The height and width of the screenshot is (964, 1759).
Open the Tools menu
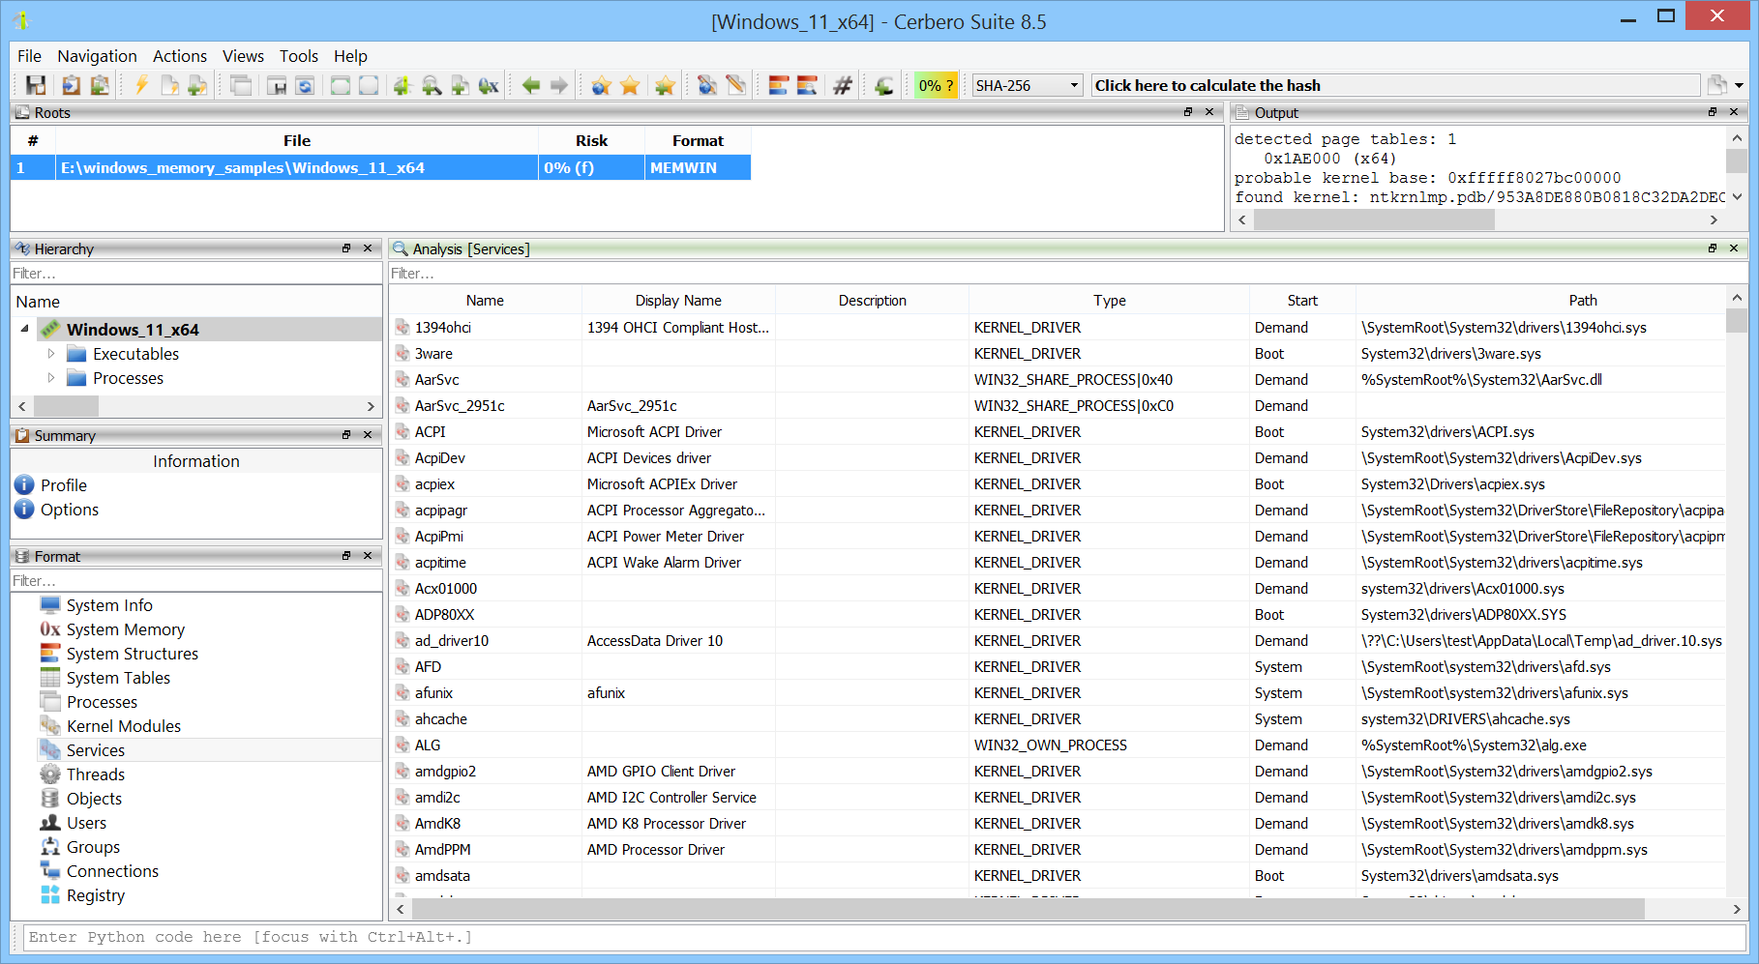tap(299, 56)
